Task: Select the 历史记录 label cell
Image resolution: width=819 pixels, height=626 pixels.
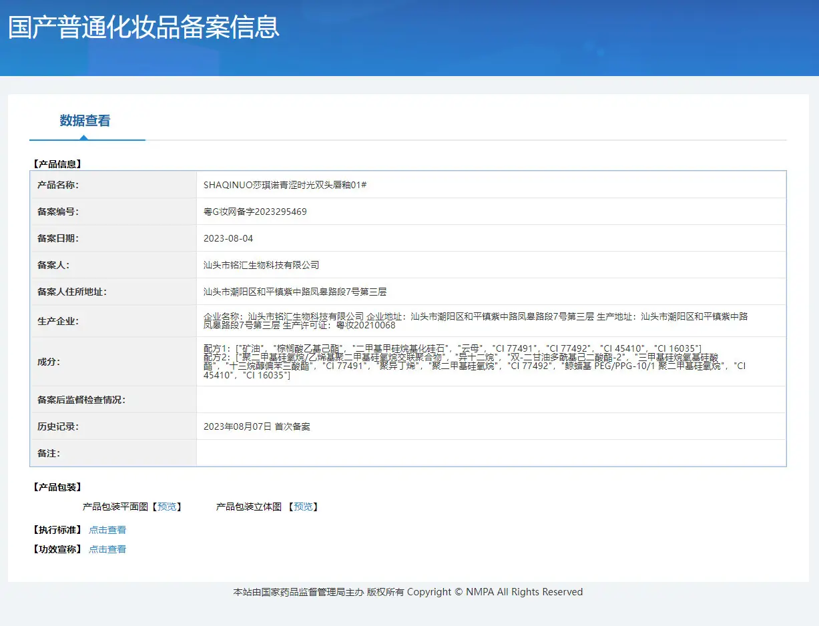Action: tap(113, 426)
